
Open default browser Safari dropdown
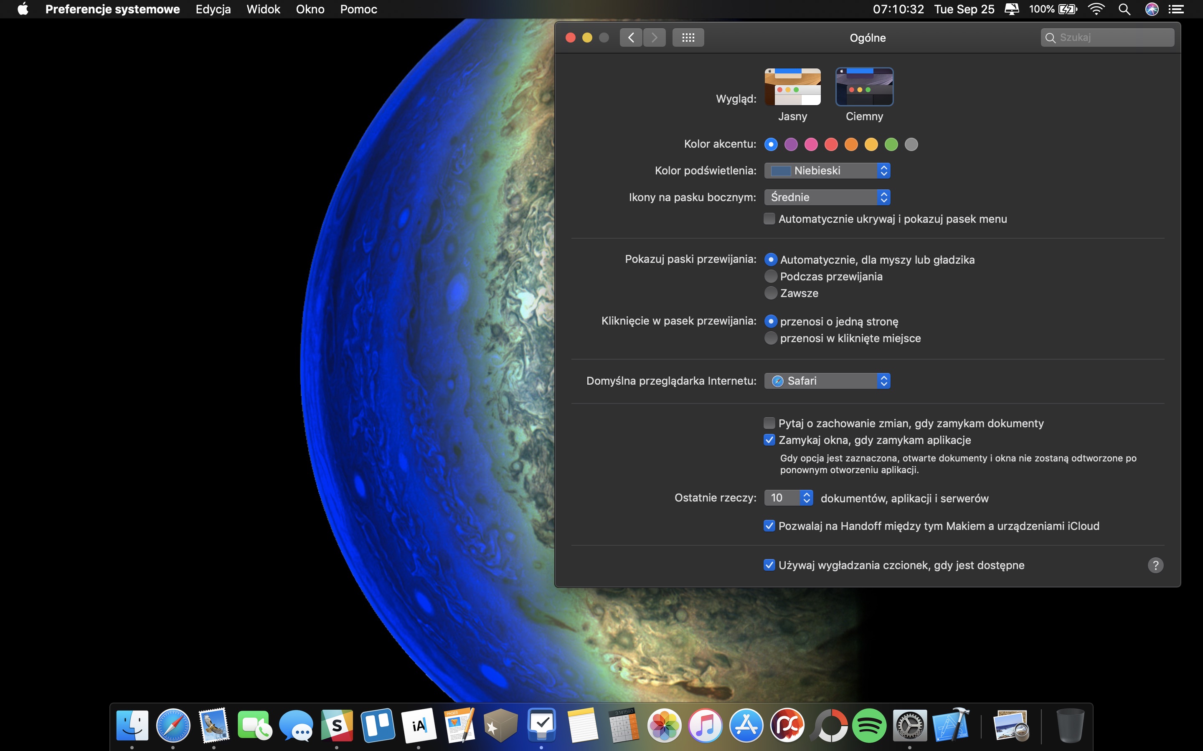[827, 381]
